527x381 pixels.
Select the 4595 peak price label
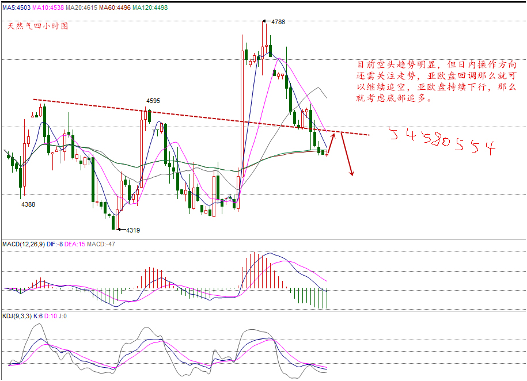click(153, 101)
